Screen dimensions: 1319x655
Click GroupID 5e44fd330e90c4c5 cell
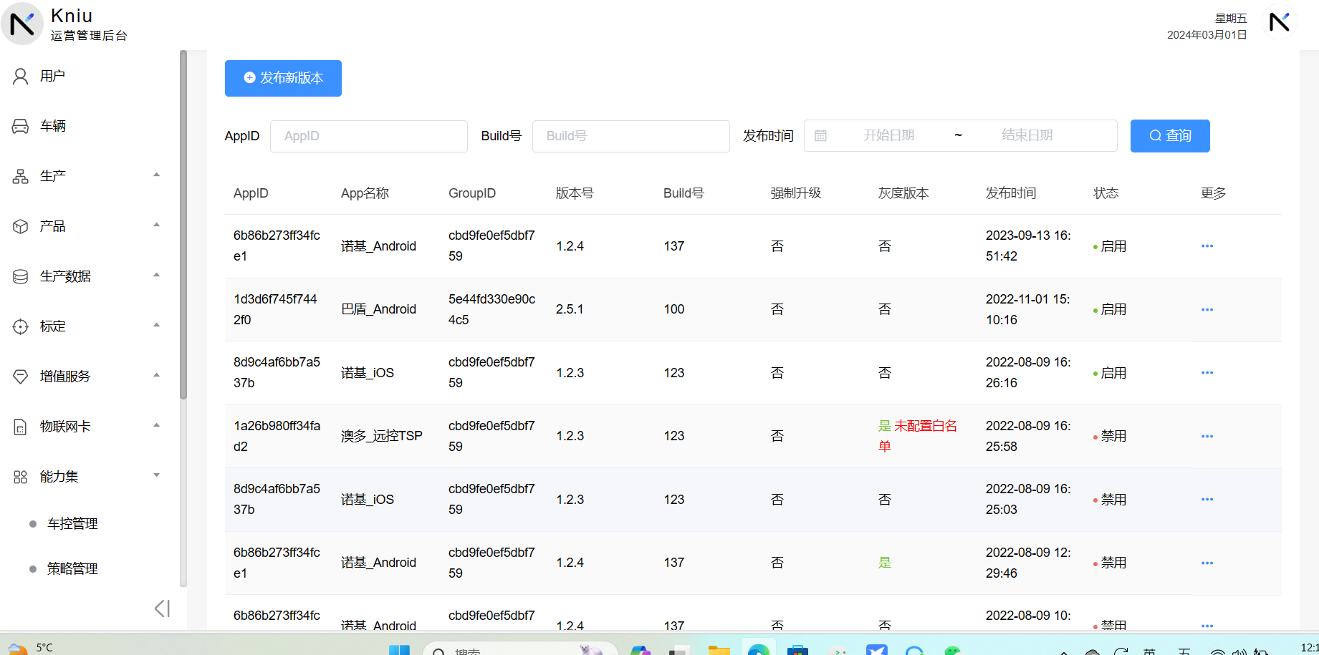coord(491,309)
